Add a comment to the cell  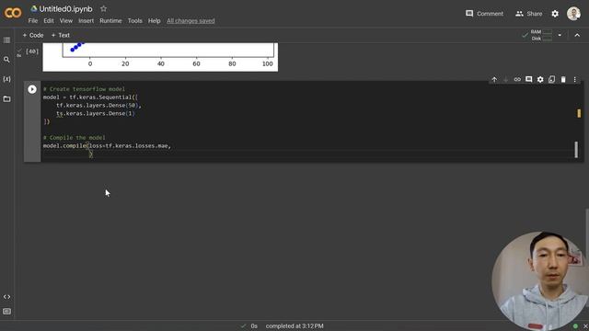point(528,80)
